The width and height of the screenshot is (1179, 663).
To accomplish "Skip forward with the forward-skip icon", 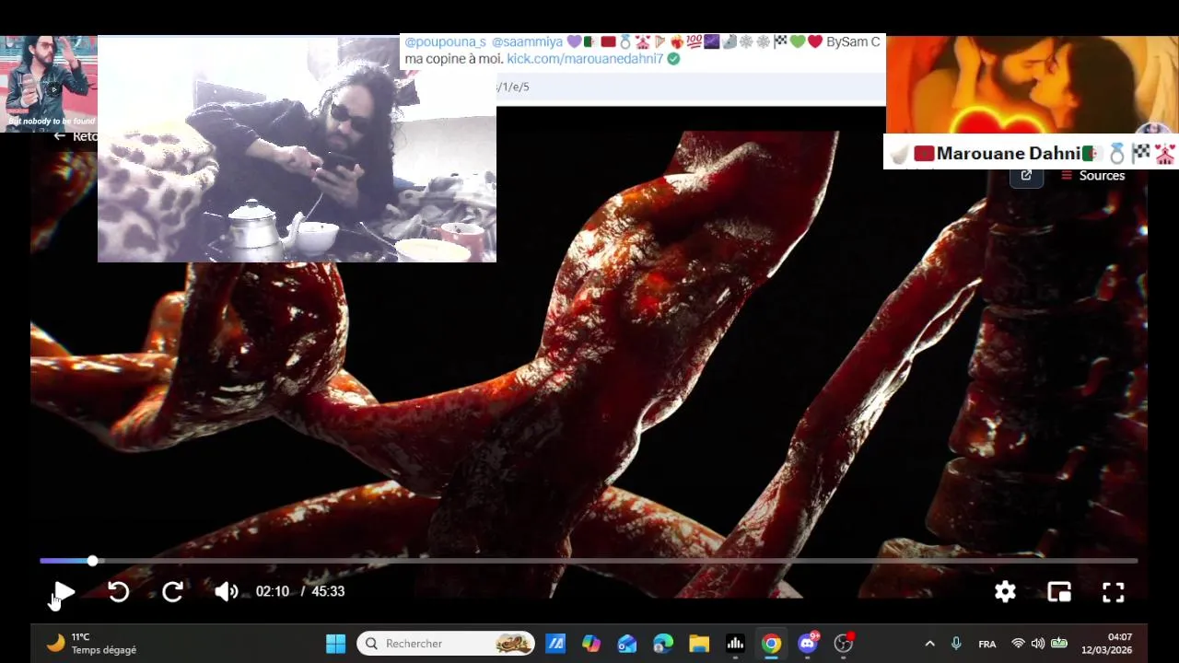I will coord(172,592).
